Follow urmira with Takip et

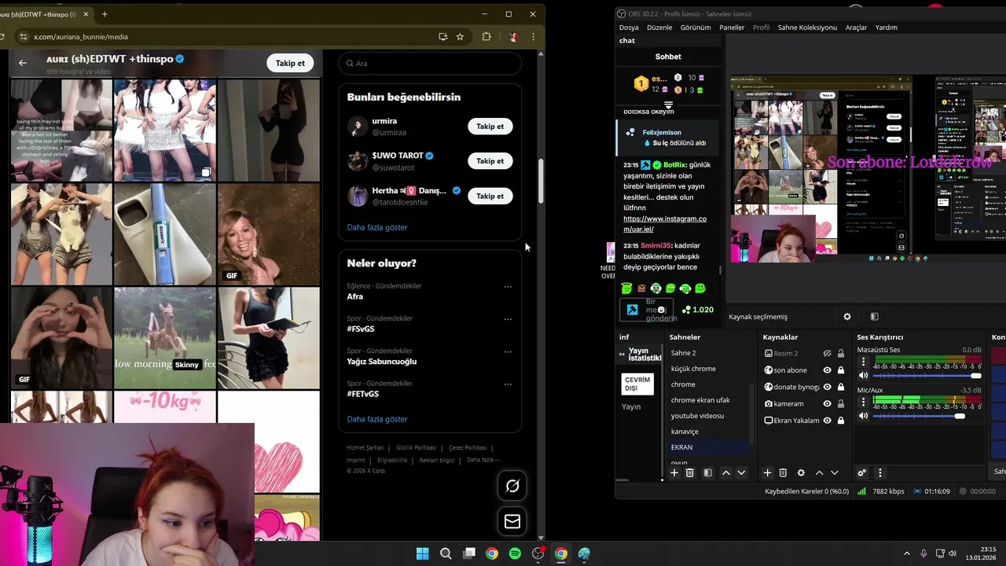point(490,127)
